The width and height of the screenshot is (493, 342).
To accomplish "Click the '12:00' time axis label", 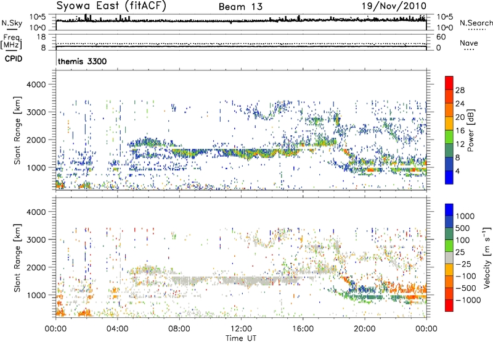I will [x=241, y=329].
